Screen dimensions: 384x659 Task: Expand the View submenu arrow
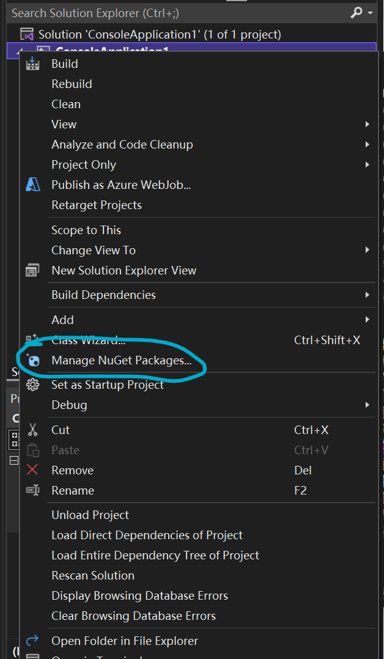(367, 124)
